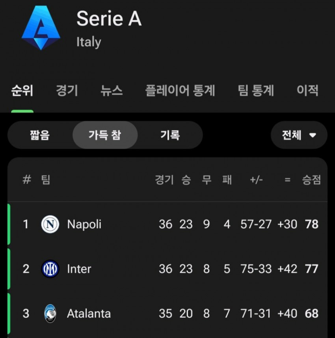
Task: Select the 기록 form table view
Action: 170,135
